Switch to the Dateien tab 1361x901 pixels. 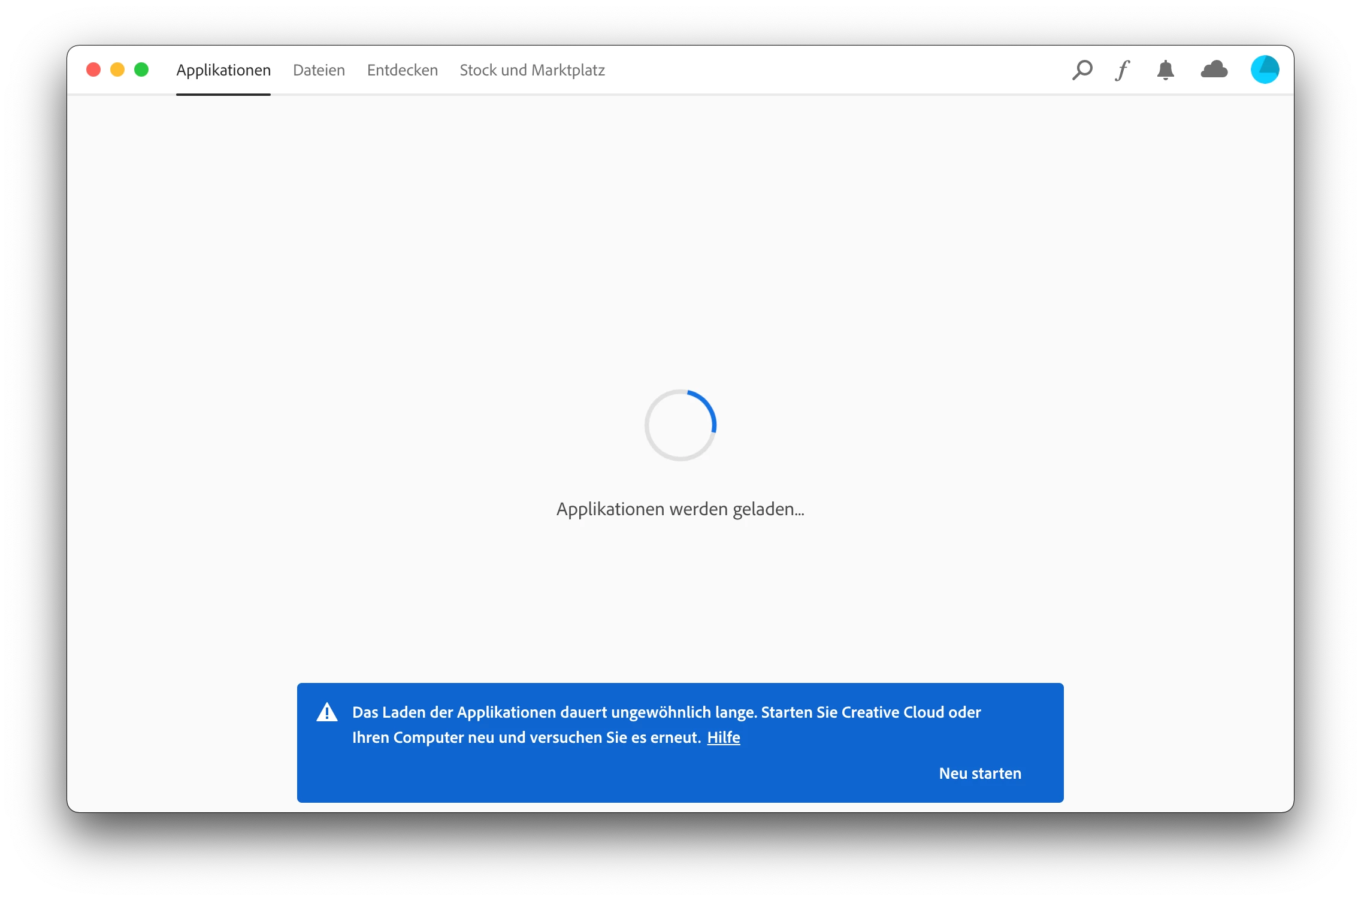click(x=319, y=71)
